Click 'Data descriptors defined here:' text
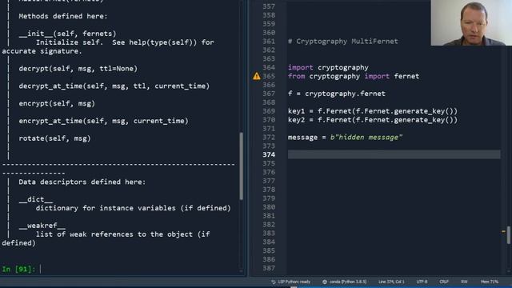 pyautogui.click(x=82, y=182)
